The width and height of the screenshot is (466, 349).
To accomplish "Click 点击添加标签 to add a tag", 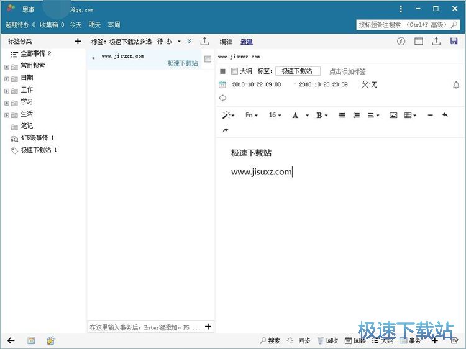I will pyautogui.click(x=347, y=71).
